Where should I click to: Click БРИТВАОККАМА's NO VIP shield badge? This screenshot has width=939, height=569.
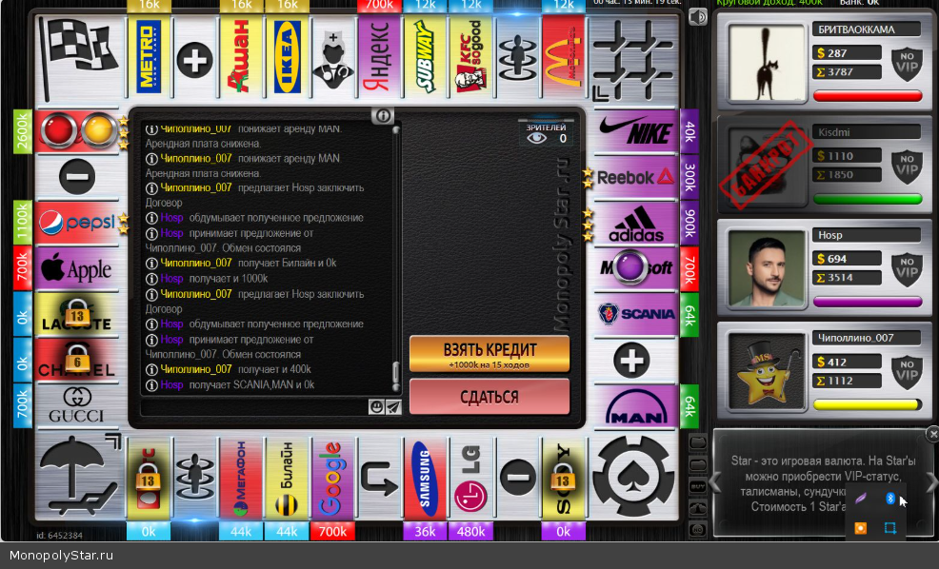pyautogui.click(x=907, y=63)
